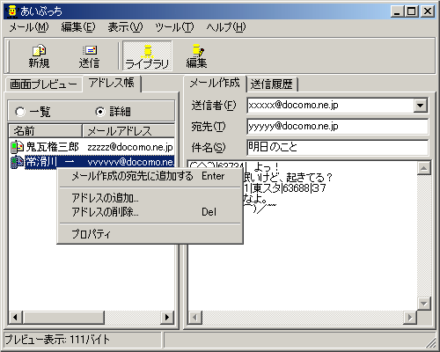Screen dimensions: 440x352
Task: Open the 表示(V) menu
Action: [125, 27]
